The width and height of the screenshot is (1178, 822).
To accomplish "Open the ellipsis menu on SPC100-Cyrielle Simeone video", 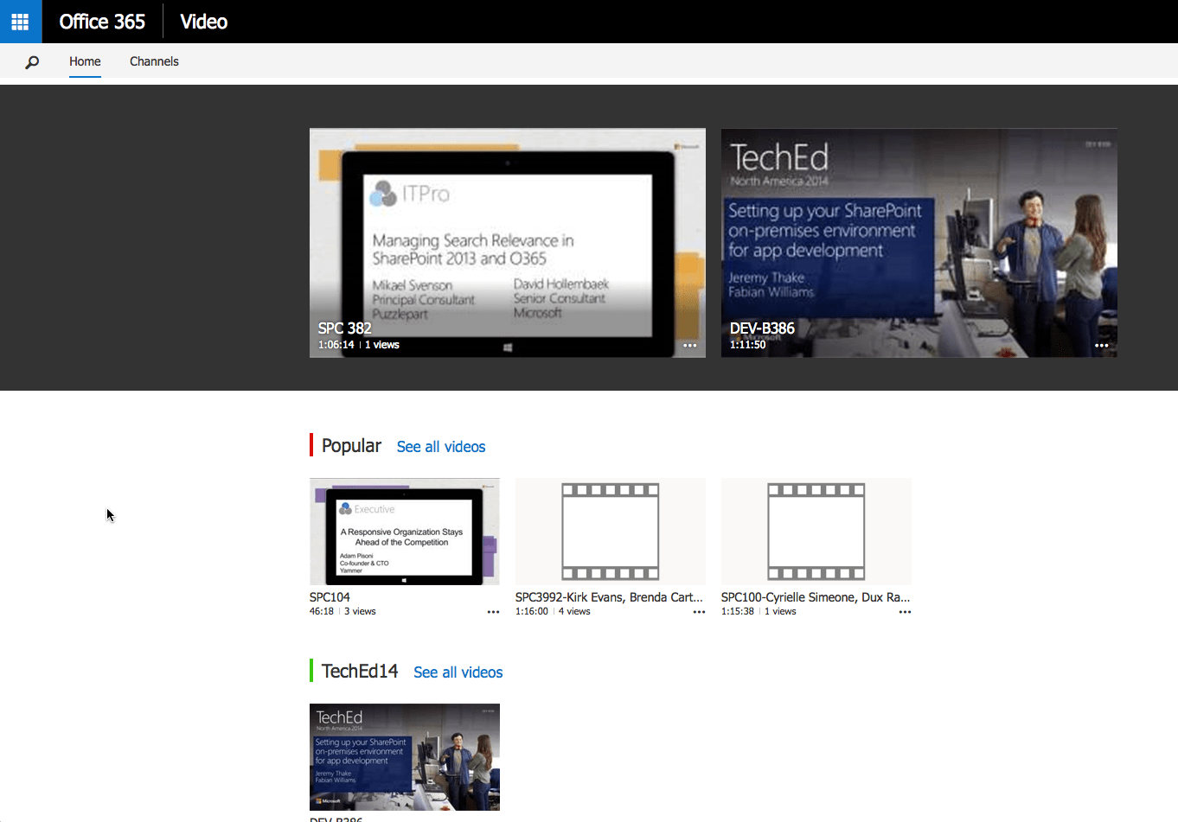I will [x=905, y=612].
